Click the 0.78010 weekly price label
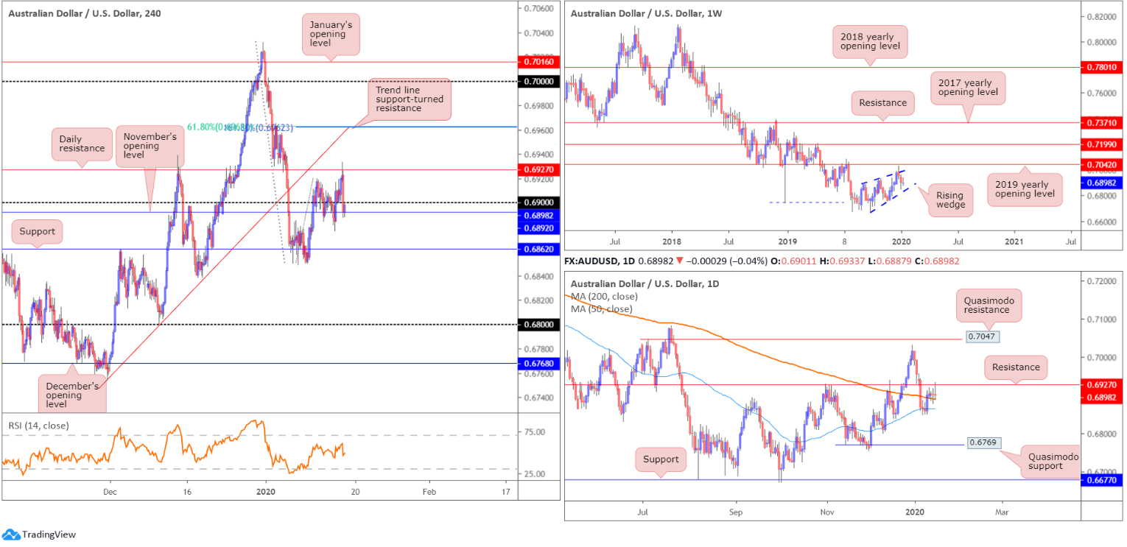Screen dimensions: 1127x547 point(1102,68)
